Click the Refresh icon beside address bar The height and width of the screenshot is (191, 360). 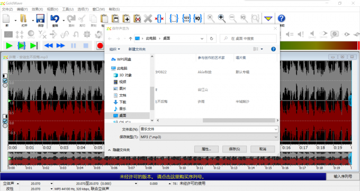pyautogui.click(x=211, y=39)
